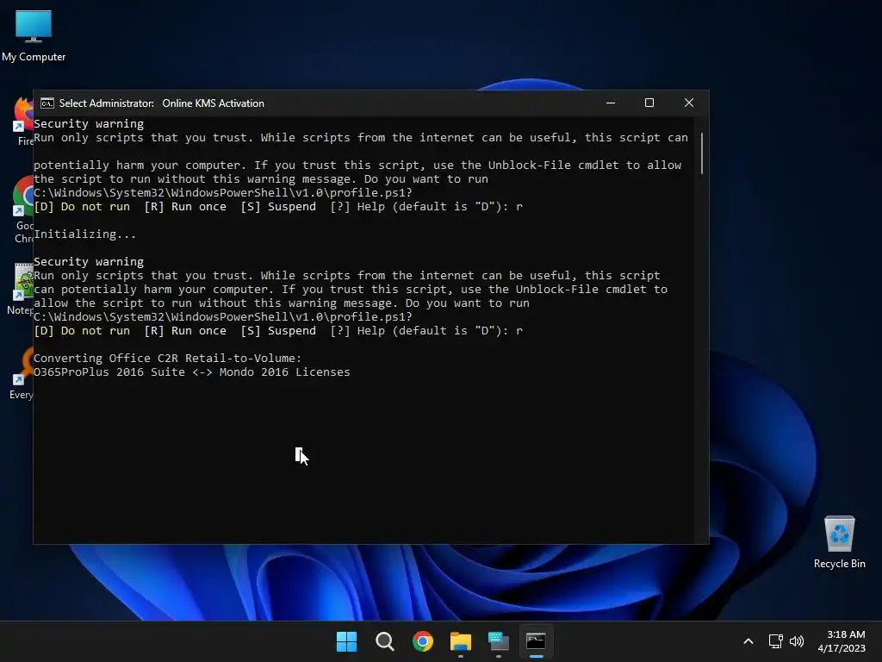Viewport: 882px width, 662px height.
Task: Open the Notepad++ desktop shortcut
Action: [x=22, y=289]
